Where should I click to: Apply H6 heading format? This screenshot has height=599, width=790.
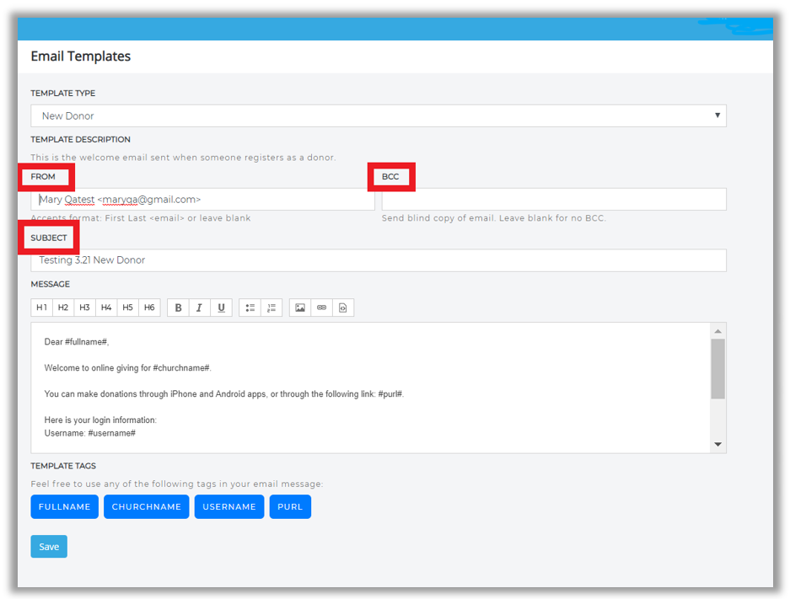(x=149, y=308)
